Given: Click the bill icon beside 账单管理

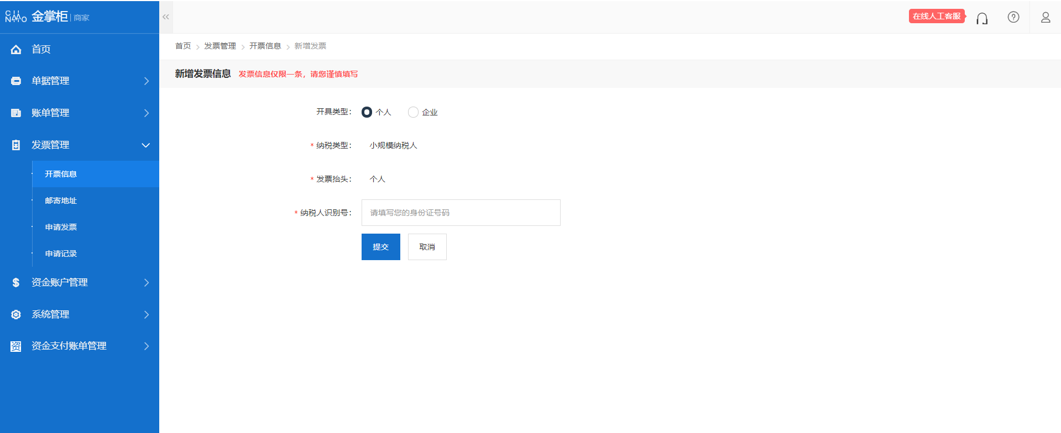Looking at the screenshot, I should [x=16, y=113].
